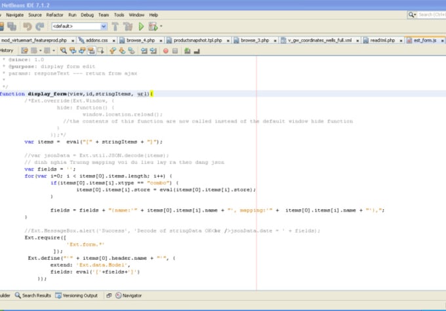Open the Navigate menu

15,15
